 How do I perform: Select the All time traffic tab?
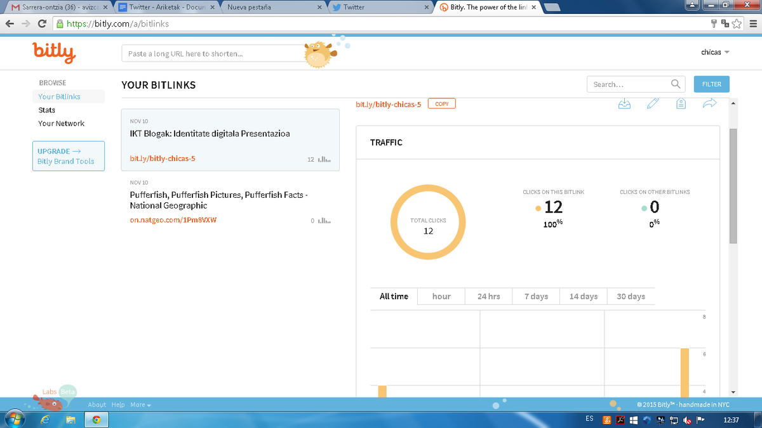pyautogui.click(x=394, y=296)
